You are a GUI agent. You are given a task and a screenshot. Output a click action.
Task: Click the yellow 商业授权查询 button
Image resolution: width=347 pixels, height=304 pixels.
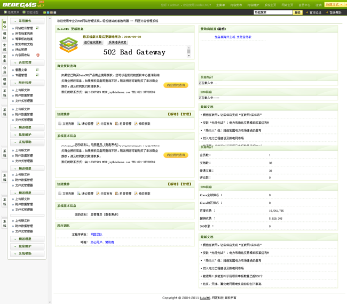coord(176,85)
